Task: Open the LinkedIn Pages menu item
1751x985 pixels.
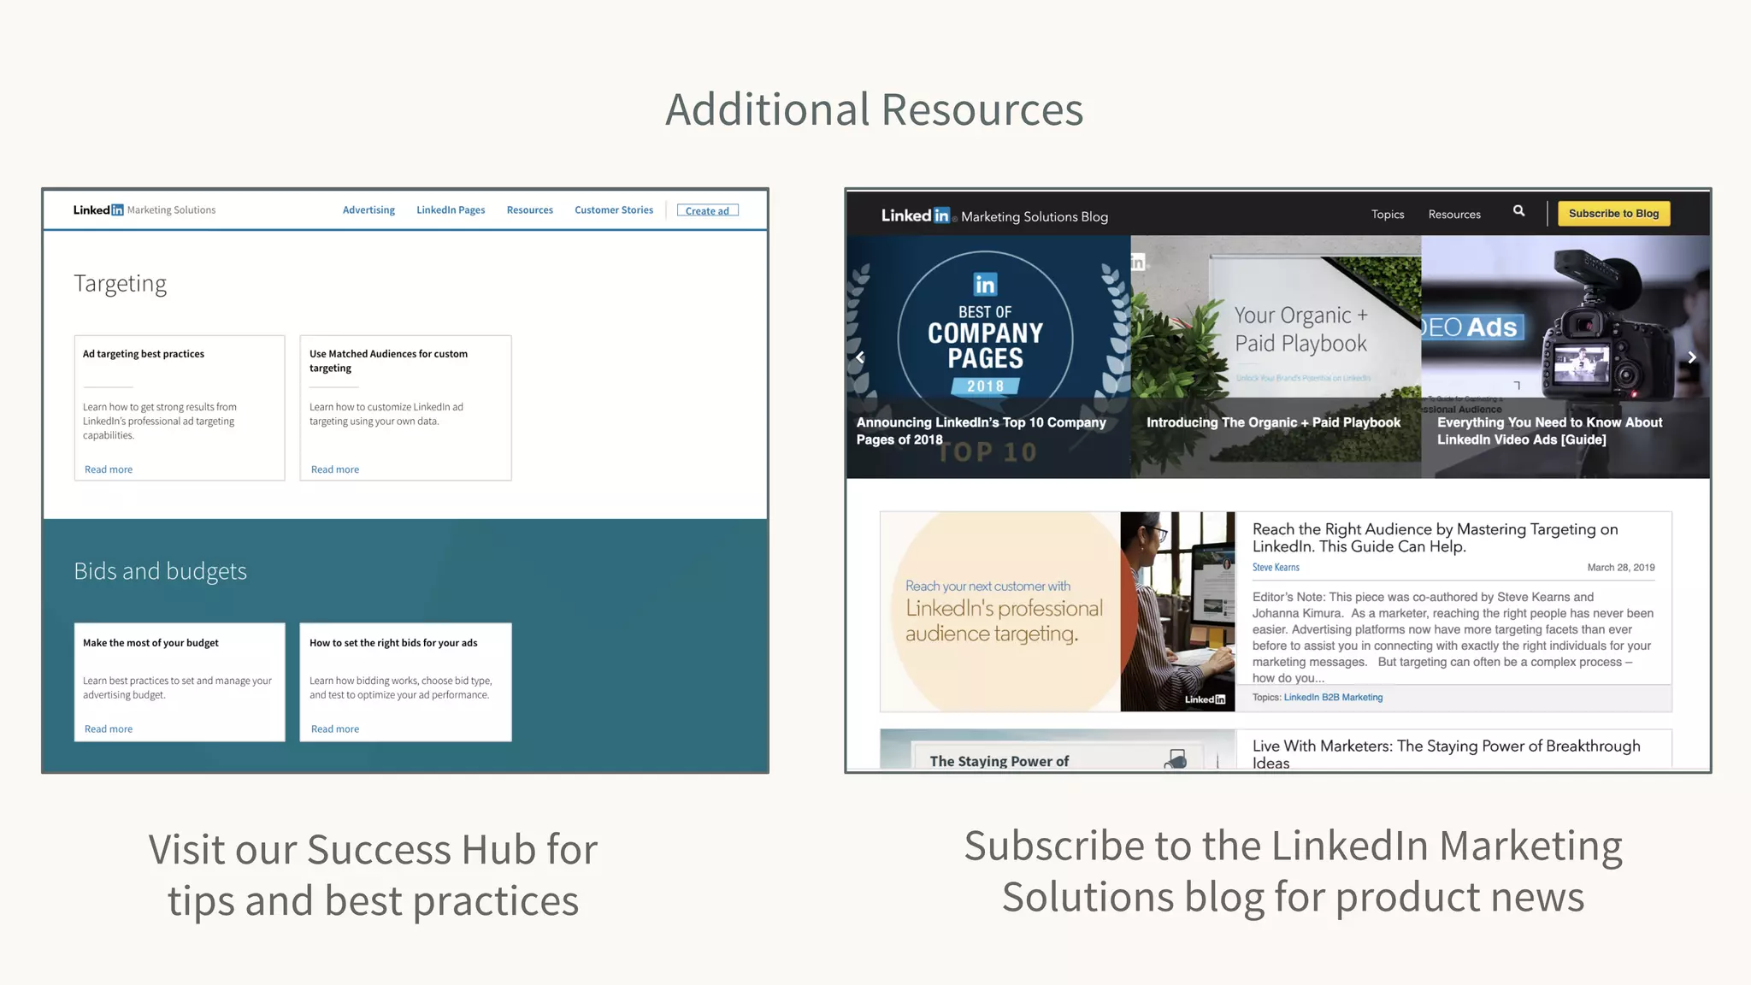Action: 451,210
